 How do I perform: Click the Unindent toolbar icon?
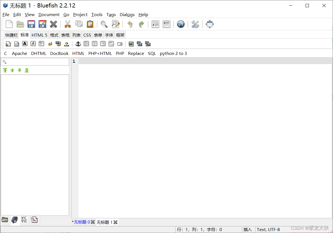pyautogui.click(x=155, y=24)
